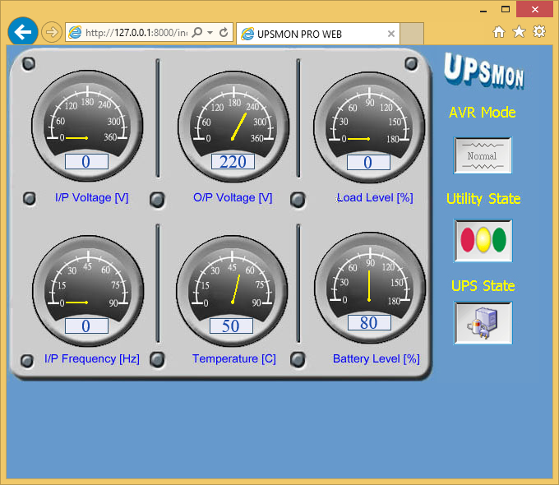Click the UPSMON logo
The image size is (559, 485).
coord(483,71)
